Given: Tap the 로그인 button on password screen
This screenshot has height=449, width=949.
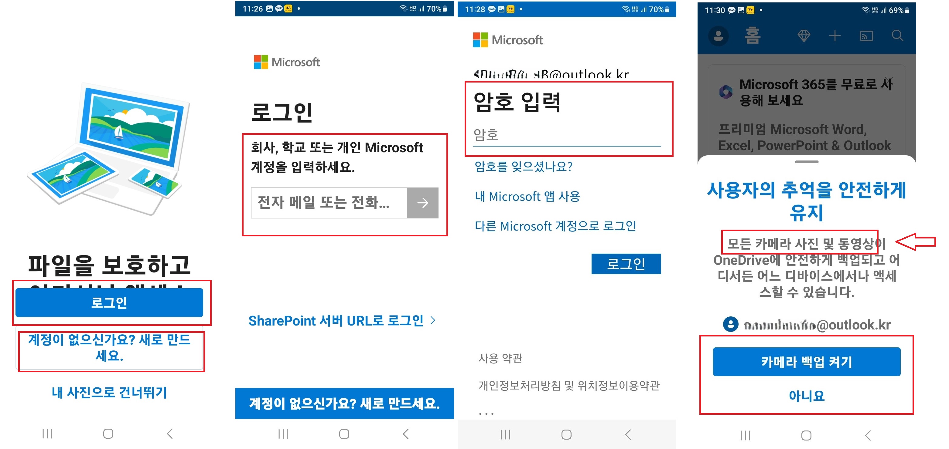Looking at the screenshot, I should click(x=626, y=264).
